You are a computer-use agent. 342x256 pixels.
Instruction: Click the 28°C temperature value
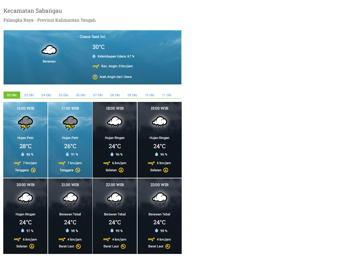click(x=25, y=146)
